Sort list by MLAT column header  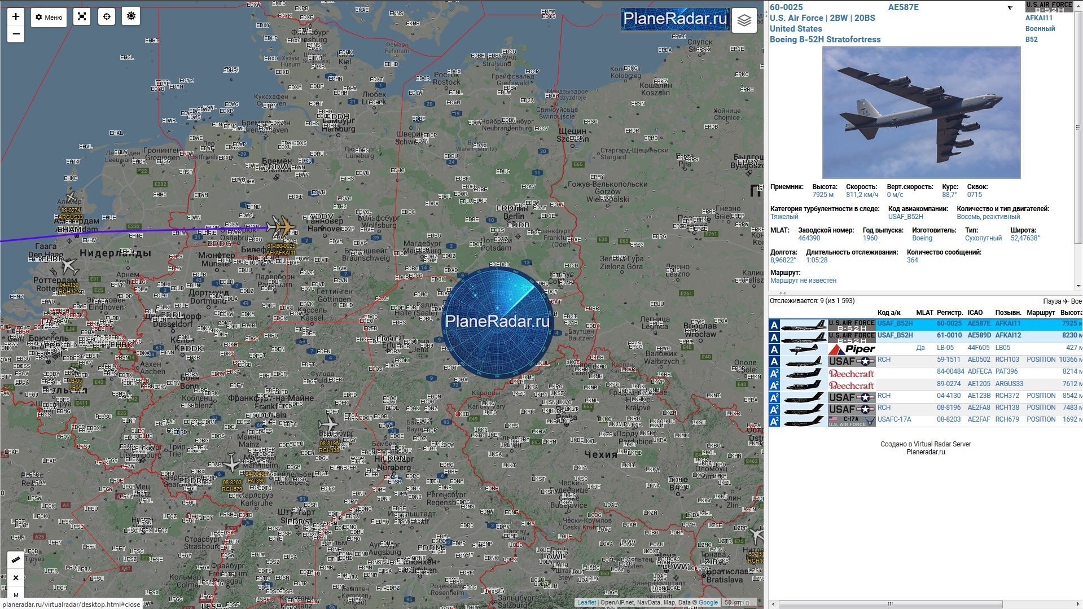924,313
